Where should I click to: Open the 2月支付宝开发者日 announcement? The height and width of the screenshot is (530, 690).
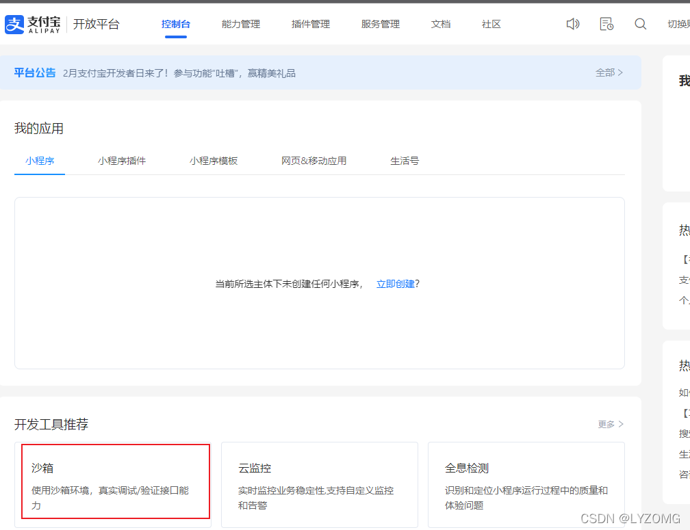click(179, 73)
